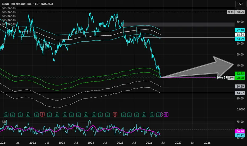Click the cyan 32.22 RSI value
The width and height of the screenshot is (247, 146).
point(240,135)
